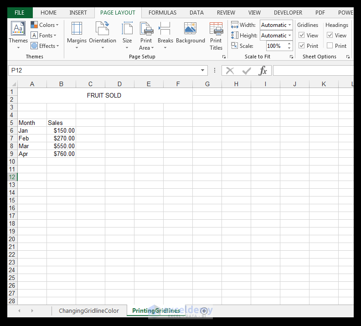361x326 pixels.
Task: Select cell containing Apr
Action: (x=32, y=154)
